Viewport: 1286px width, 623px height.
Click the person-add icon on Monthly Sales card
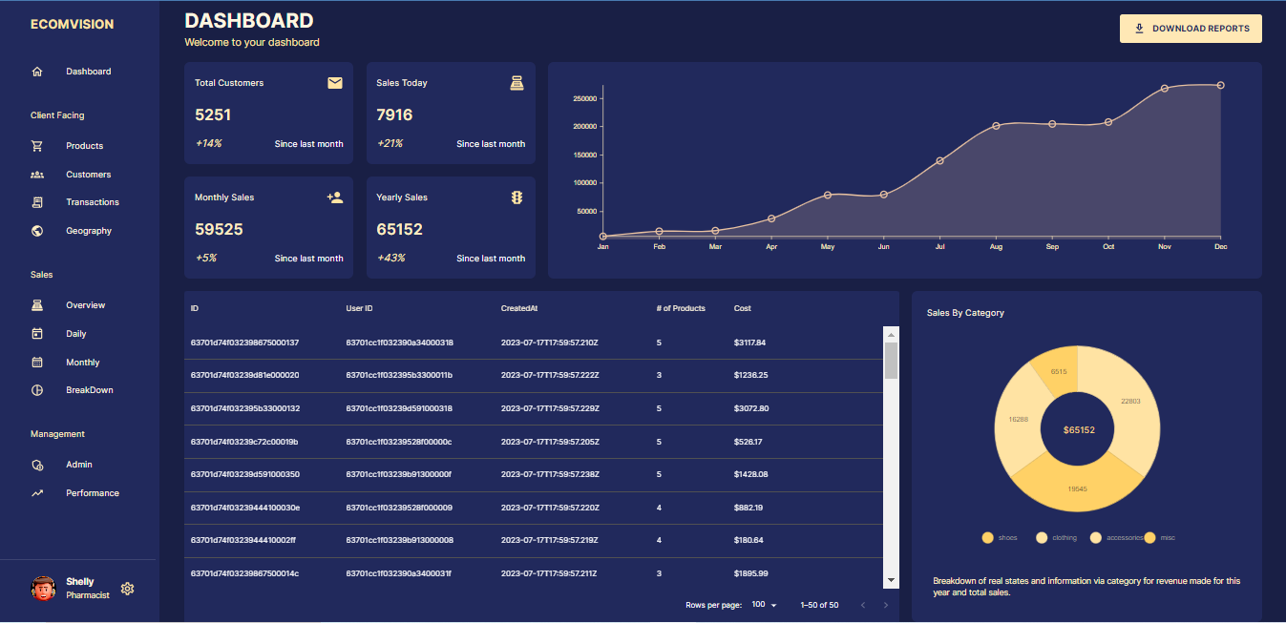click(335, 197)
